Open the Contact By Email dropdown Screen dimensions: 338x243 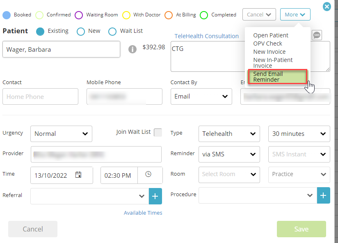pos(201,96)
